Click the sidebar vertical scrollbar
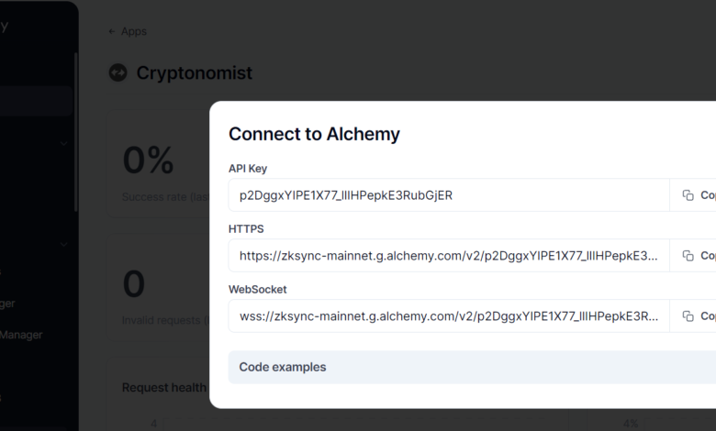This screenshot has height=431, width=716. (x=75, y=128)
